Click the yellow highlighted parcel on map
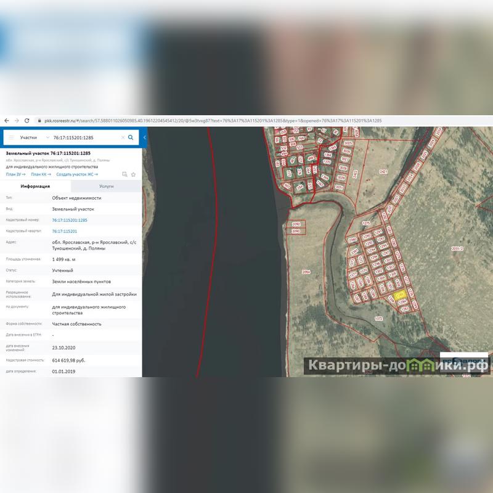Viewport: 493px width, 493px height. (x=399, y=295)
